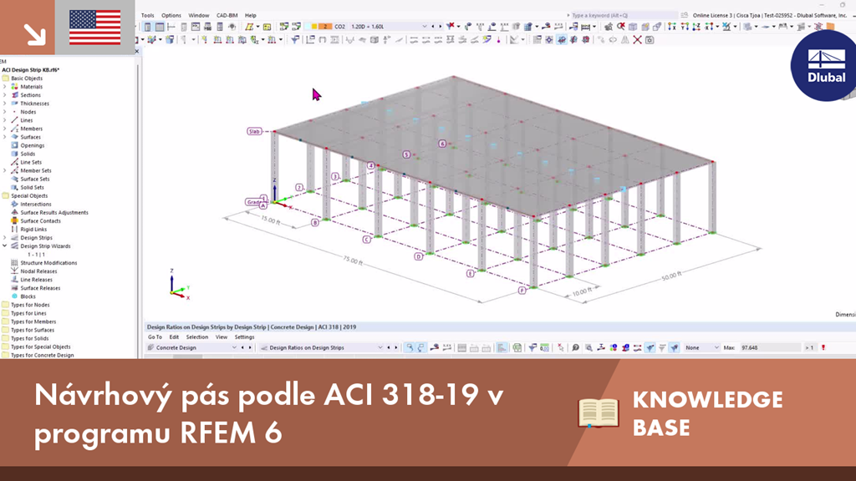The width and height of the screenshot is (856, 481).
Task: Select the Intersections special object
Action: 36,204
